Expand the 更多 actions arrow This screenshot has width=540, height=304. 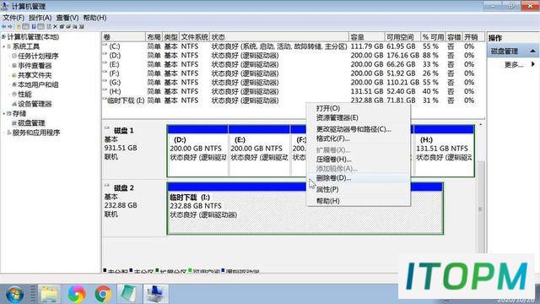pos(532,64)
